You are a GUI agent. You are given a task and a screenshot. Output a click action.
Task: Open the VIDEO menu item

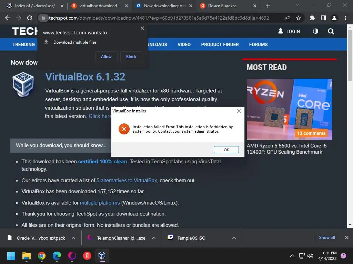[184, 44]
